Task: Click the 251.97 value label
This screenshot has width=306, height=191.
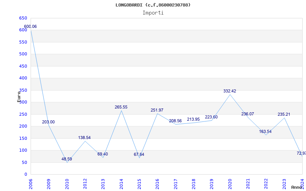Action: 157,110
